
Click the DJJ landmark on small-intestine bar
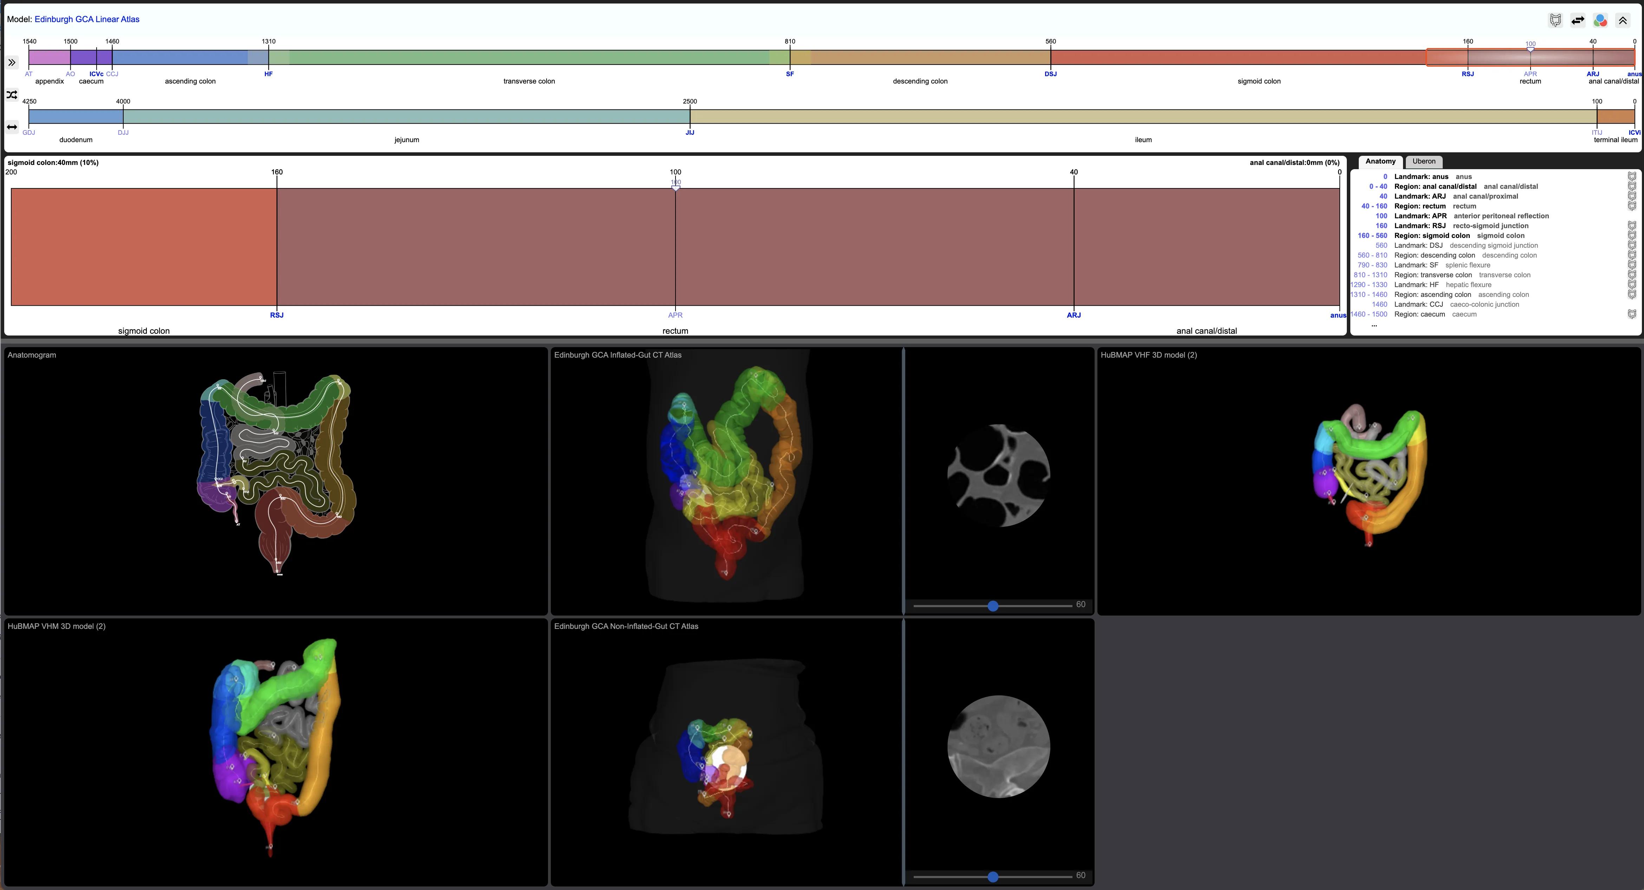click(x=123, y=133)
